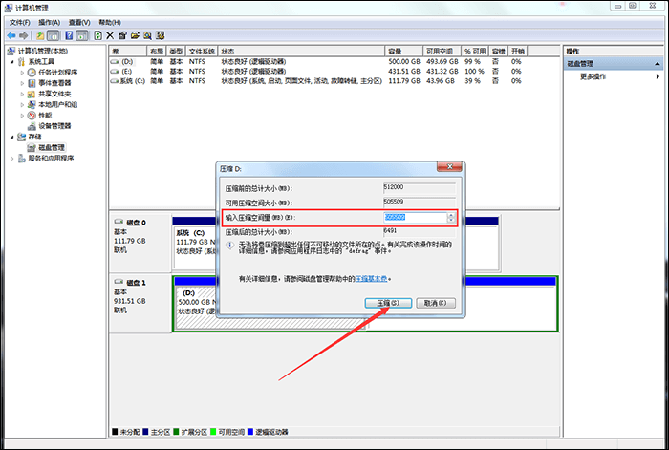Collapse the 存储 tree node
Image resolution: width=669 pixels, height=450 pixels.
[11, 138]
